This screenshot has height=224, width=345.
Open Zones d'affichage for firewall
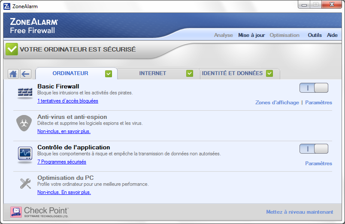(x=277, y=103)
